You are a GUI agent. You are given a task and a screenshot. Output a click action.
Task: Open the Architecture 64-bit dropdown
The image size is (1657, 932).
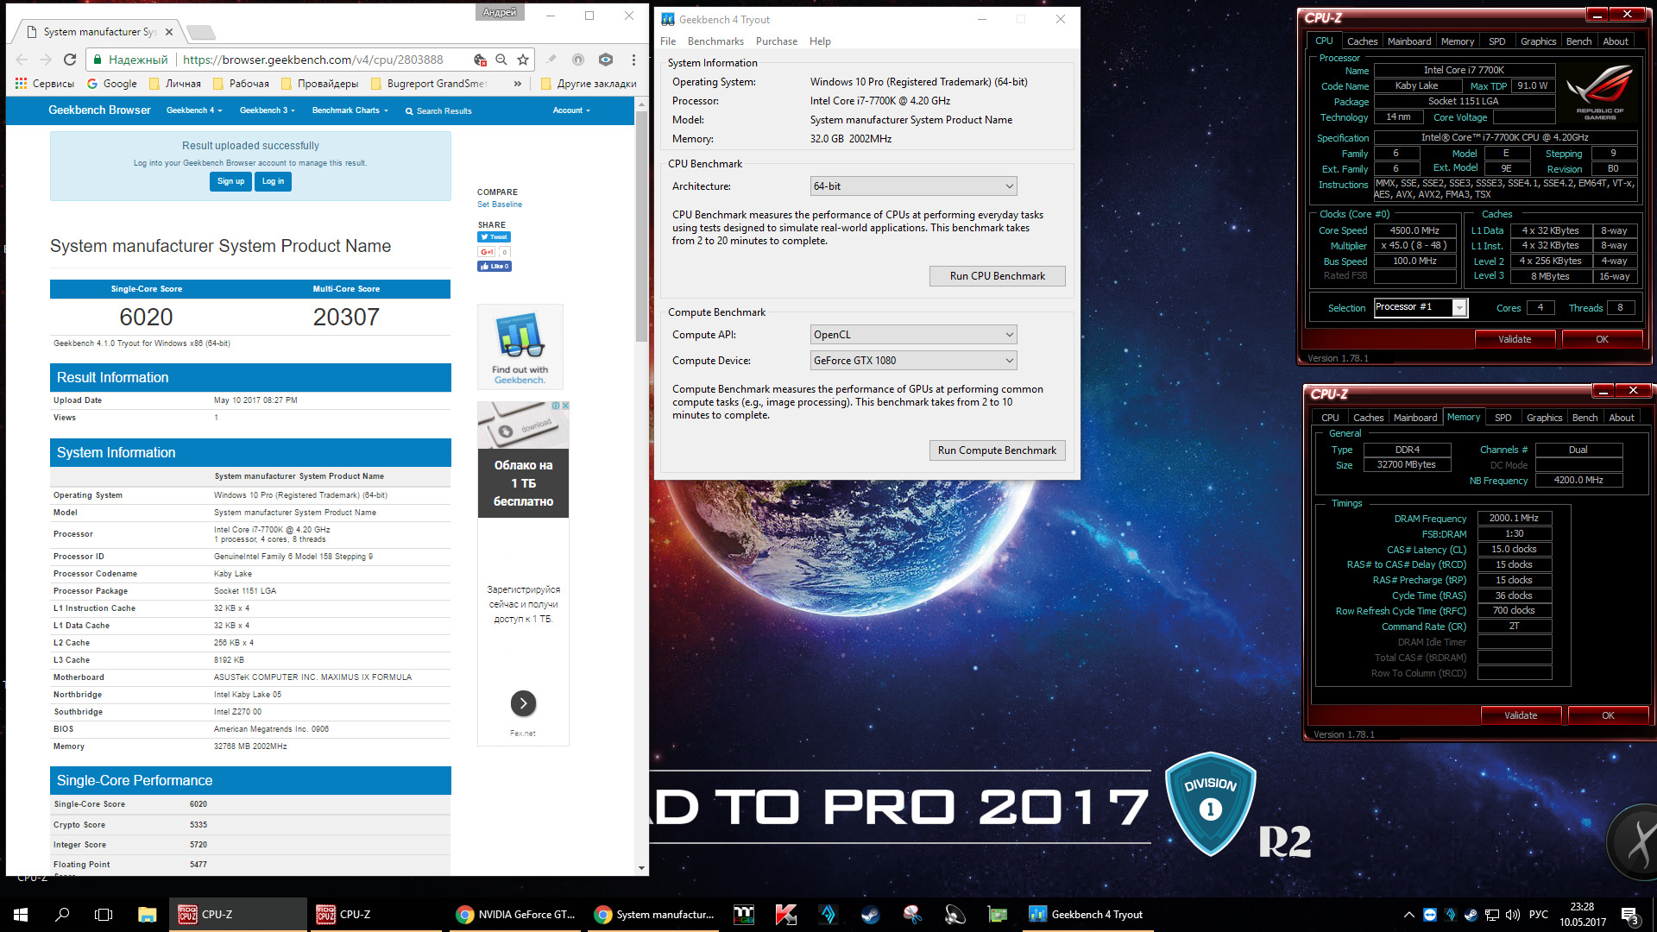(913, 186)
